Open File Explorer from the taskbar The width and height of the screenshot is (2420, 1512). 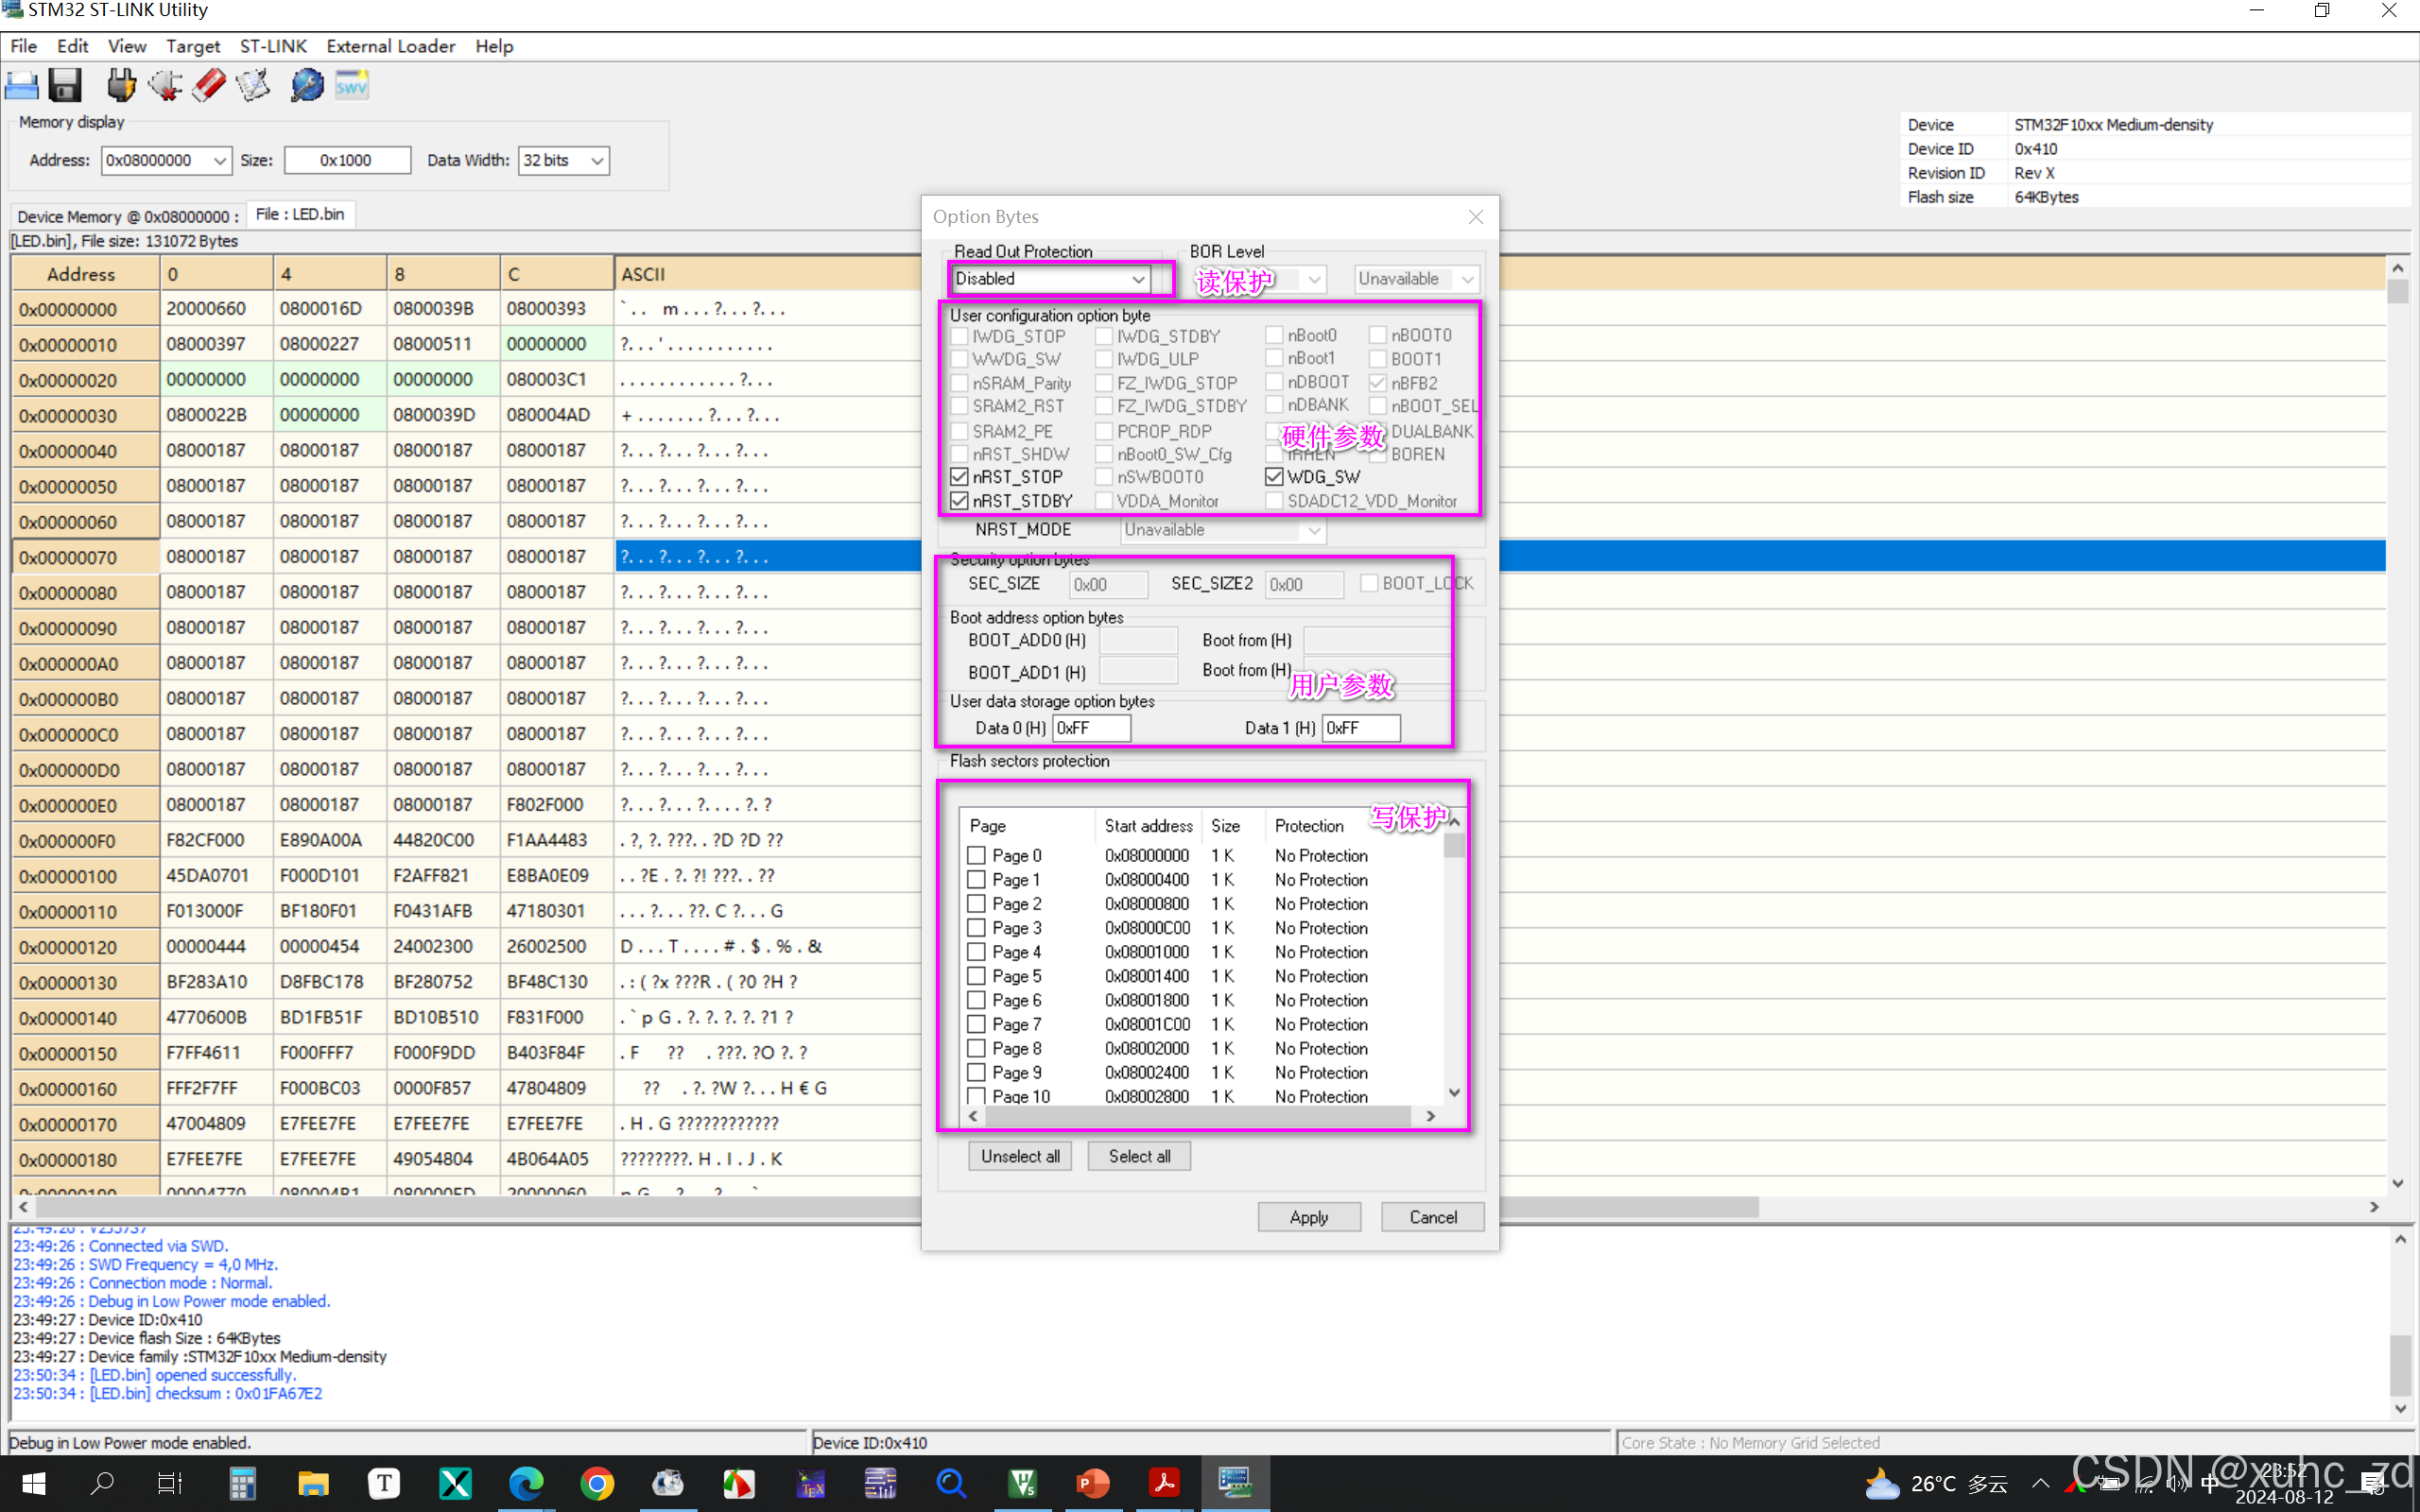tap(314, 1483)
